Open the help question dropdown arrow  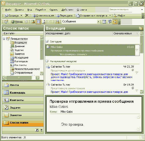142,10
